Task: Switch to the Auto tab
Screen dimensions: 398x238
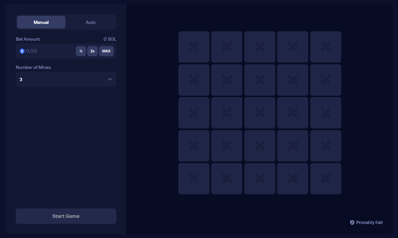Action: tap(91, 22)
